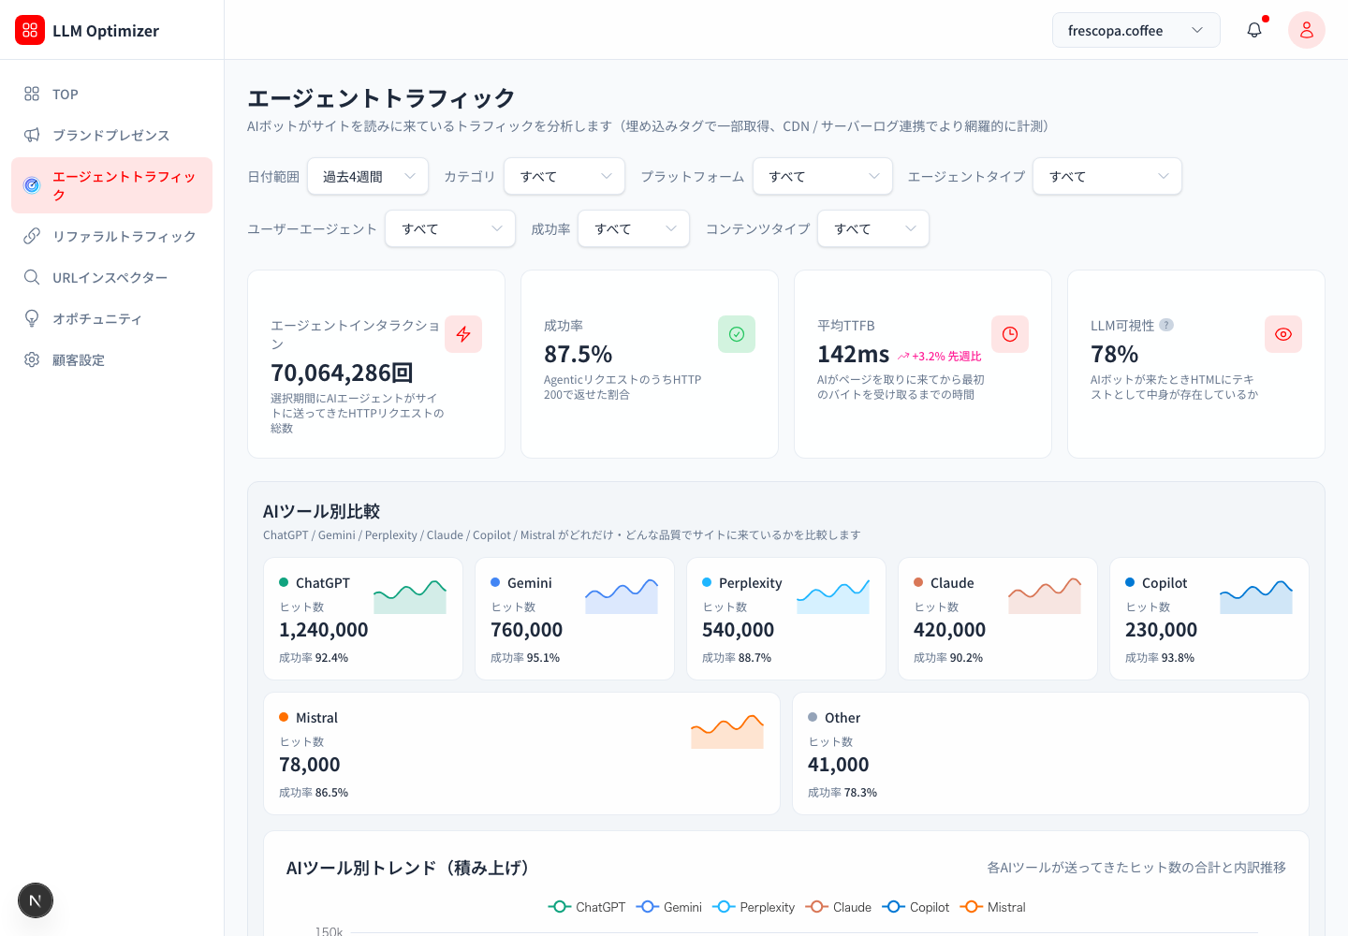The width and height of the screenshot is (1348, 936).
Task: Click the URLインスペクター search icon
Action: [x=32, y=277]
